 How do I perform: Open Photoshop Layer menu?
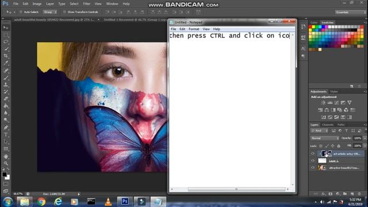coord(50,4)
